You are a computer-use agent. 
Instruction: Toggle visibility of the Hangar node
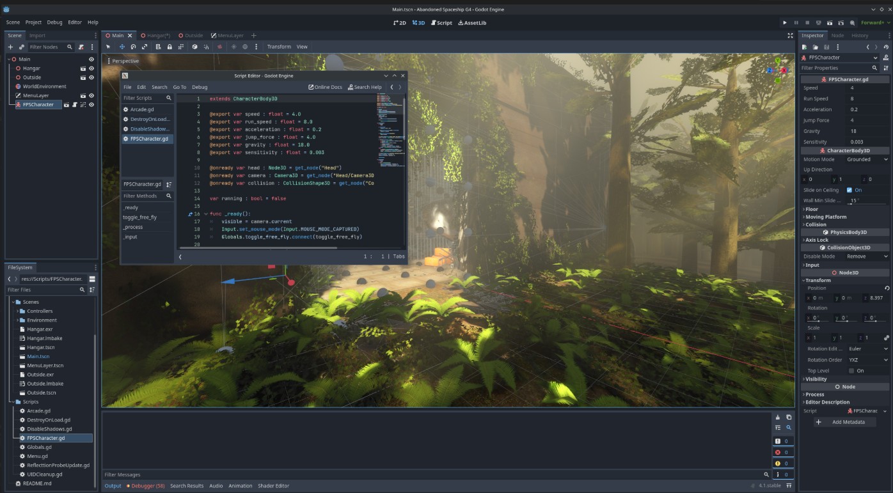[x=91, y=68]
